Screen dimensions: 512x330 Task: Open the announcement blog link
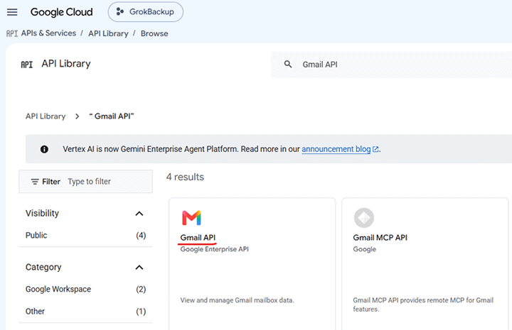click(336, 149)
